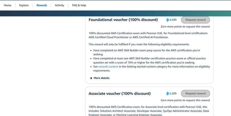The height and width of the screenshot is (116, 231).
Task: Switch to the Explore tab
Action: pyautogui.click(x=24, y=5)
